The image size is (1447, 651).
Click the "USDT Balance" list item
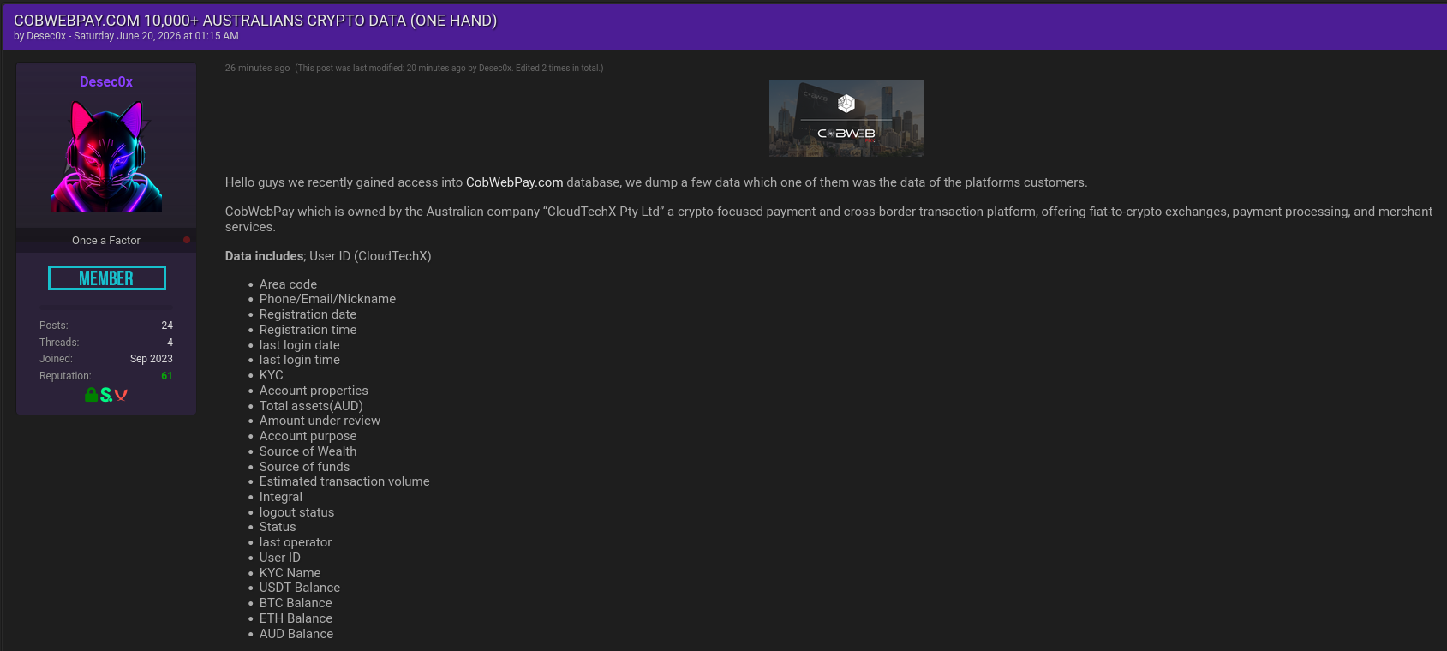click(x=299, y=588)
